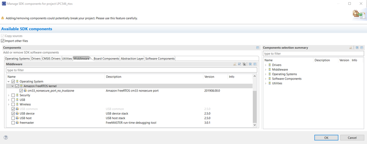The height and width of the screenshot is (144, 367).
Task: Collapse the Operating System tree node
Action: [9, 82]
